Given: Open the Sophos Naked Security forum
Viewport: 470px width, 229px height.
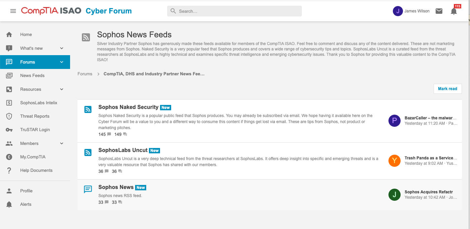Looking at the screenshot, I should [x=128, y=107].
